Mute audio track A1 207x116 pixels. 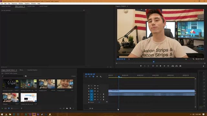pyautogui.click(x=98, y=94)
